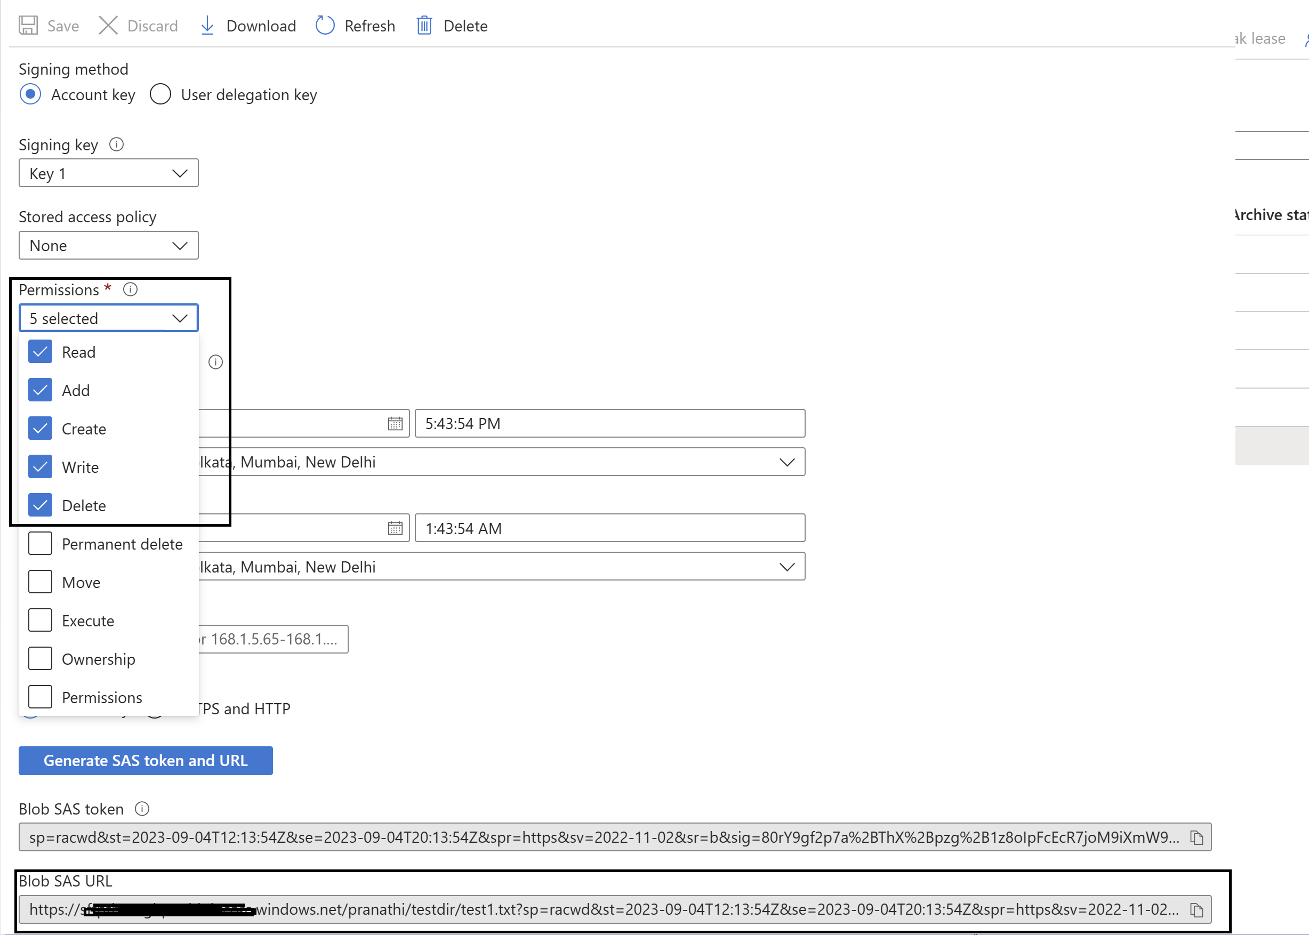Click the Refresh icon
The width and height of the screenshot is (1309, 935).
[325, 26]
